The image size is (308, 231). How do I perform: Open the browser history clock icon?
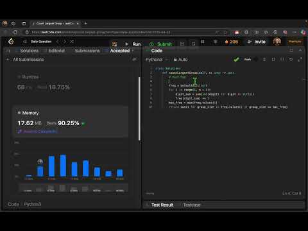[x=275, y=32]
